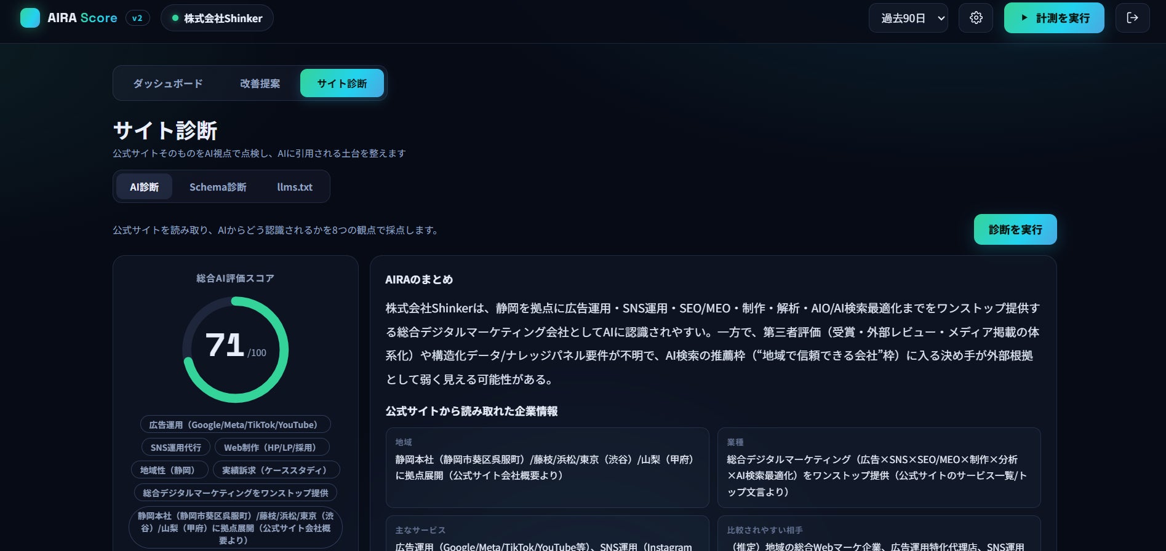The width and height of the screenshot is (1166, 551).
Task: Click the 広告運用（Google/Meta/TikTok/YouTube） tag
Action: click(236, 424)
